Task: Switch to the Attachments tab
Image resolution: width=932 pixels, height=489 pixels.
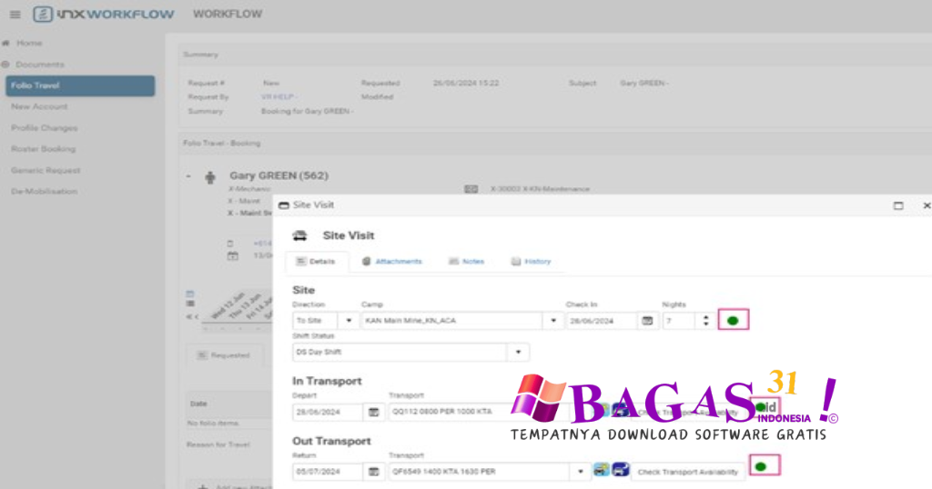Action: (x=392, y=262)
